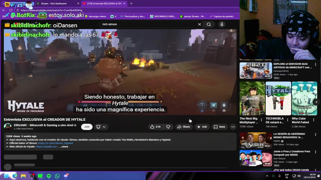Click the YouTube search magnifier button
This screenshot has height=180, width=321.
coord(209,24)
